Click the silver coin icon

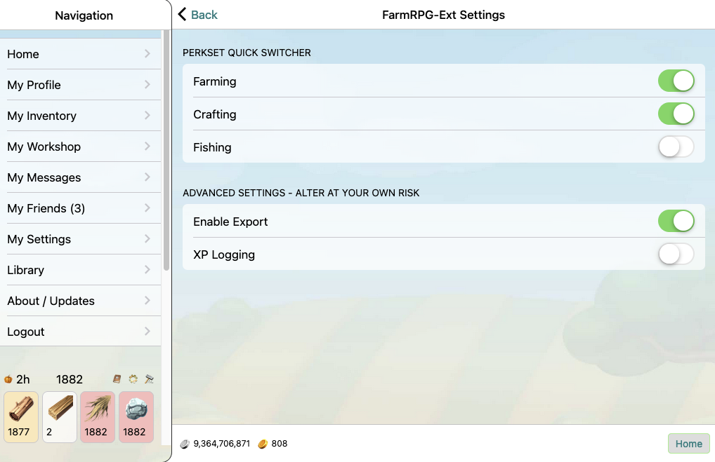[185, 444]
